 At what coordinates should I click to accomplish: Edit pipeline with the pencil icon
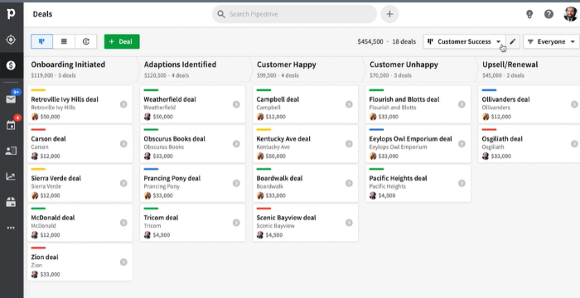[x=513, y=41]
